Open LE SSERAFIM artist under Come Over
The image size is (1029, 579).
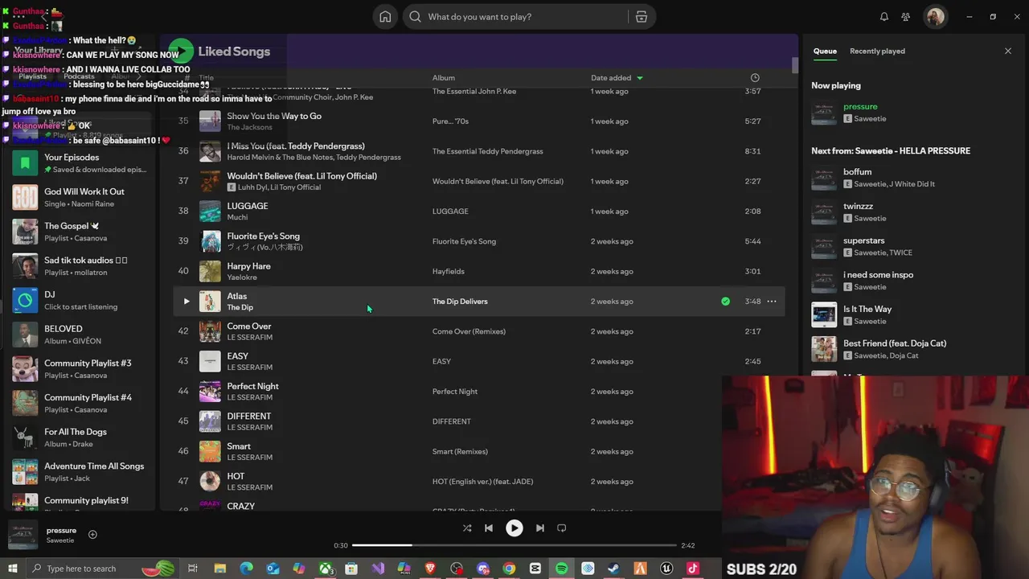[249, 337]
